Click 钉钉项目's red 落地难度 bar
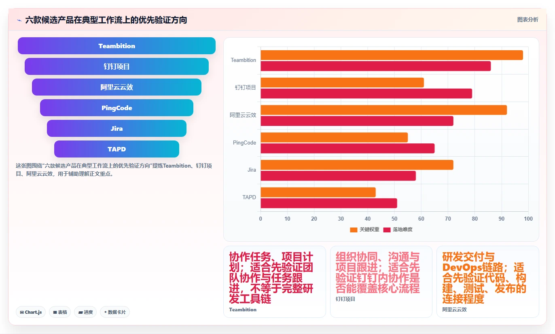The width and height of the screenshot is (555, 334). click(366, 94)
